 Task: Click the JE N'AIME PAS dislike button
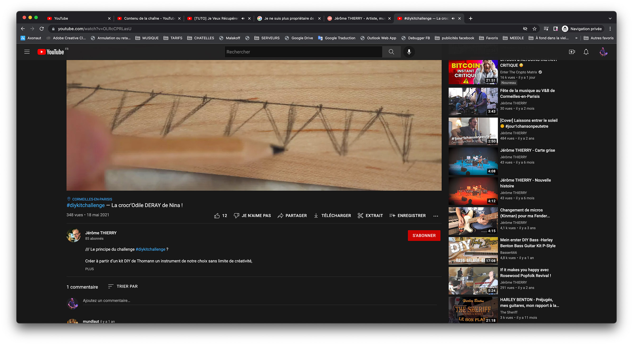(252, 216)
